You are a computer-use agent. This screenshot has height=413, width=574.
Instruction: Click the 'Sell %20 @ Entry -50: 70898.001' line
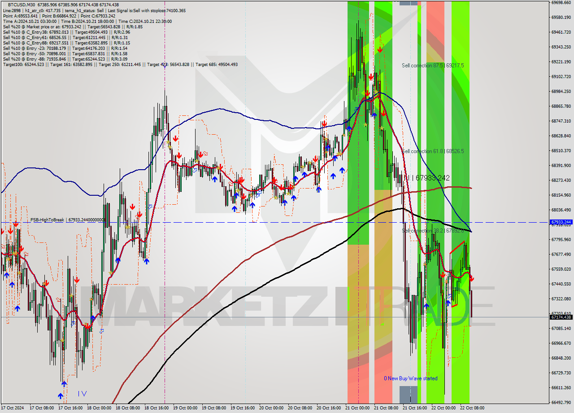click(65, 53)
